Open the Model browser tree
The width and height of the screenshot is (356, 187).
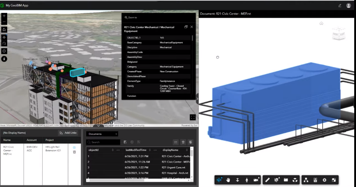tap(306, 180)
